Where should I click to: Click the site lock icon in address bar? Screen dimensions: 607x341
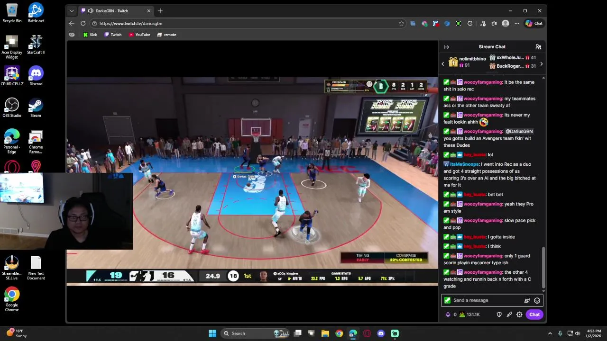point(94,23)
